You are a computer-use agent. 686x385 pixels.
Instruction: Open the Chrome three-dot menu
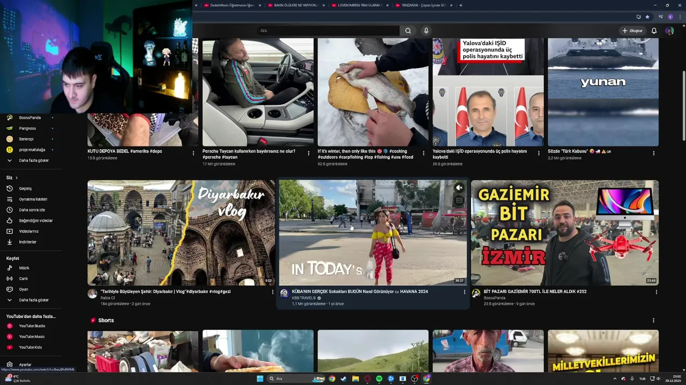tap(680, 17)
